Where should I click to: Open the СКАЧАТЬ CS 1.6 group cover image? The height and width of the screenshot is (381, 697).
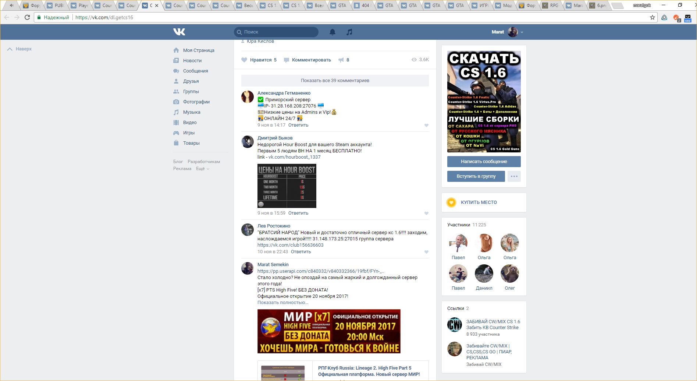click(484, 102)
